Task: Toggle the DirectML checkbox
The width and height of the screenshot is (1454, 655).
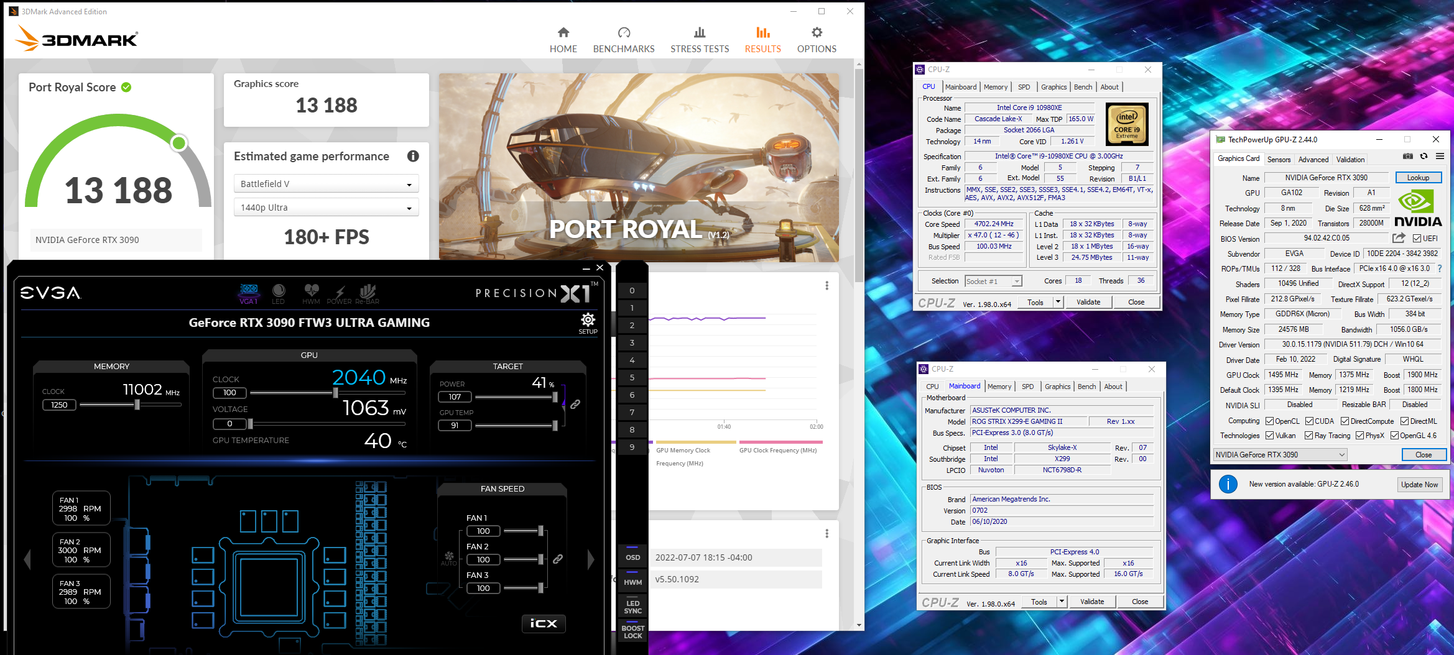Action: click(1405, 421)
